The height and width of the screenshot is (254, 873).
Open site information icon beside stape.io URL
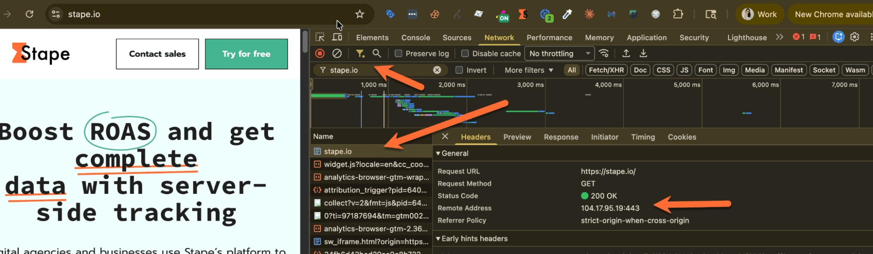coord(56,14)
